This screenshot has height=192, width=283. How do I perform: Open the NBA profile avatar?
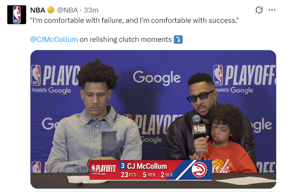pyautogui.click(x=17, y=15)
